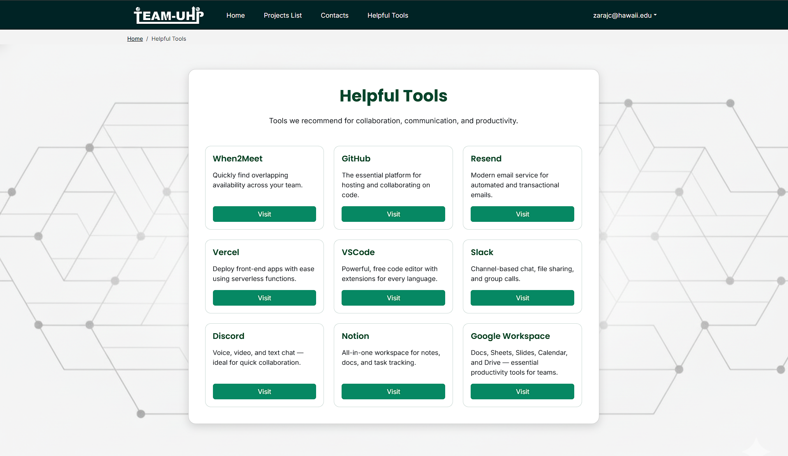Click the Home breadcrumb link
This screenshot has width=788, height=456.
click(x=135, y=39)
